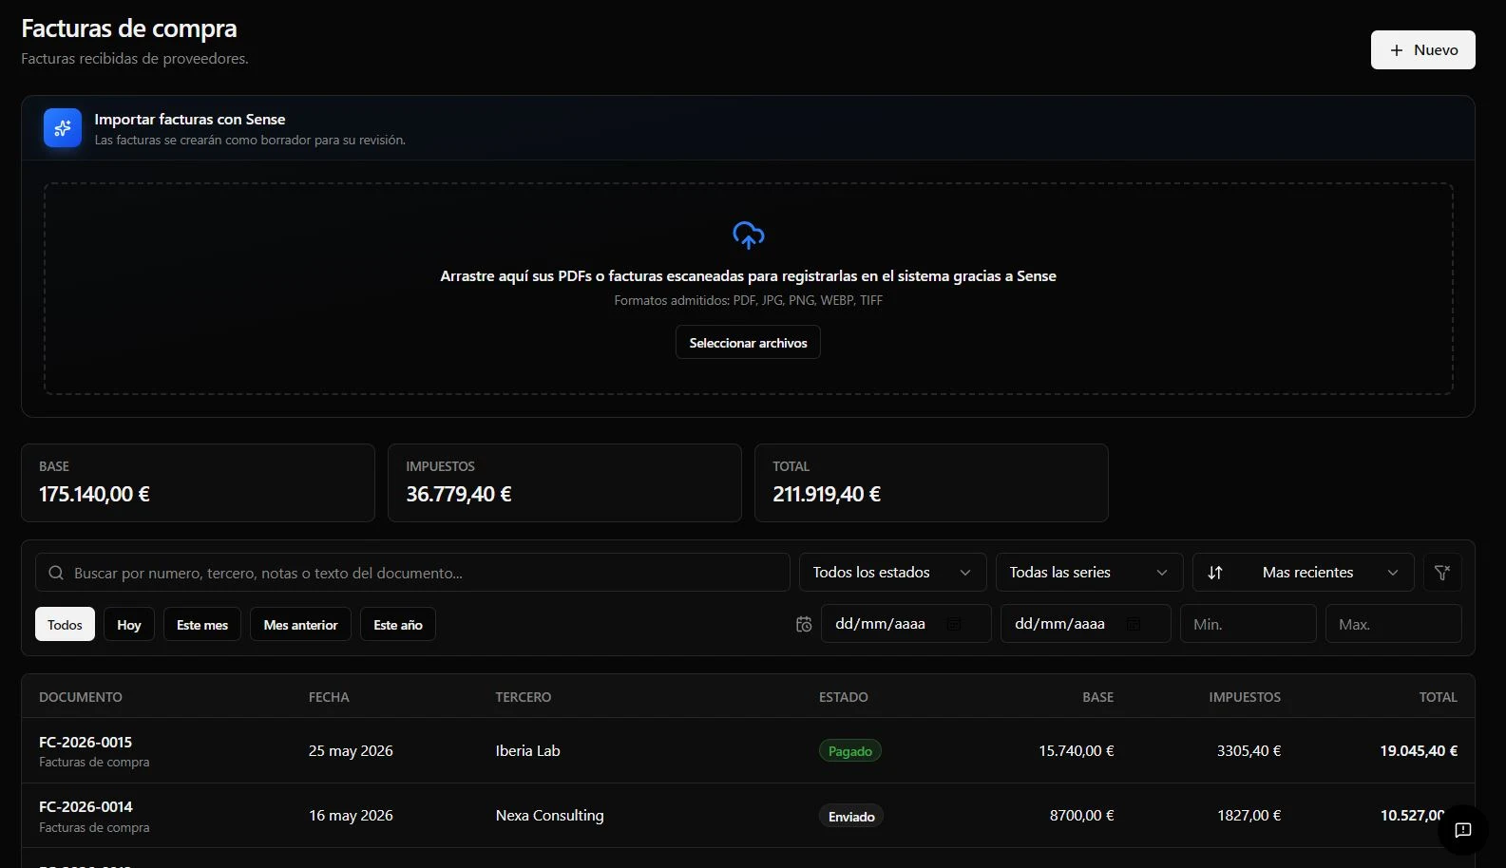Click the 211.919,40 € total summary card
The width and height of the screenshot is (1506, 868).
[x=931, y=482]
